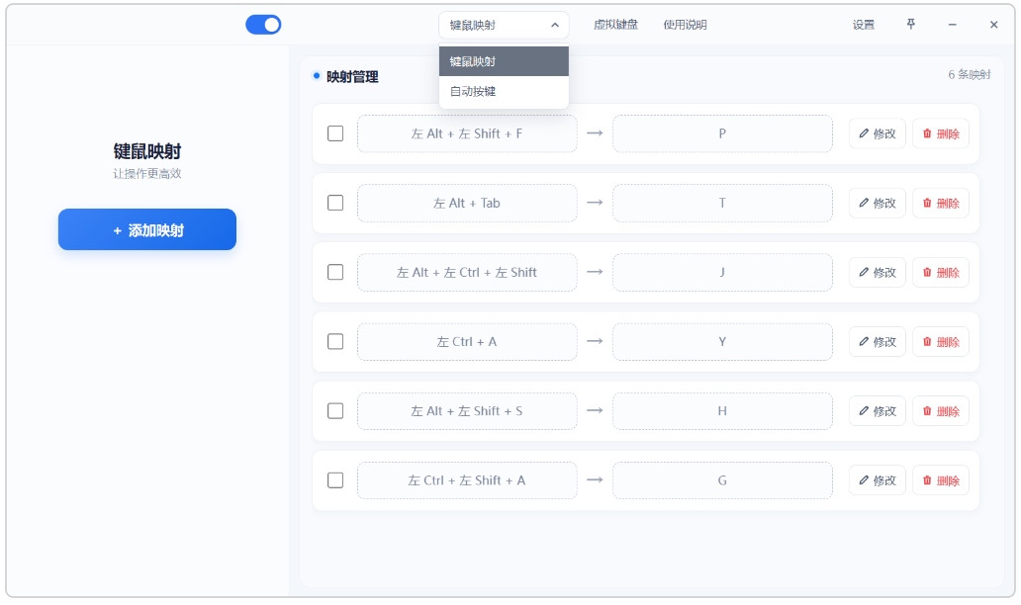The height and width of the screenshot is (605, 1021).
Task: Open 设置 settings
Action: click(864, 25)
